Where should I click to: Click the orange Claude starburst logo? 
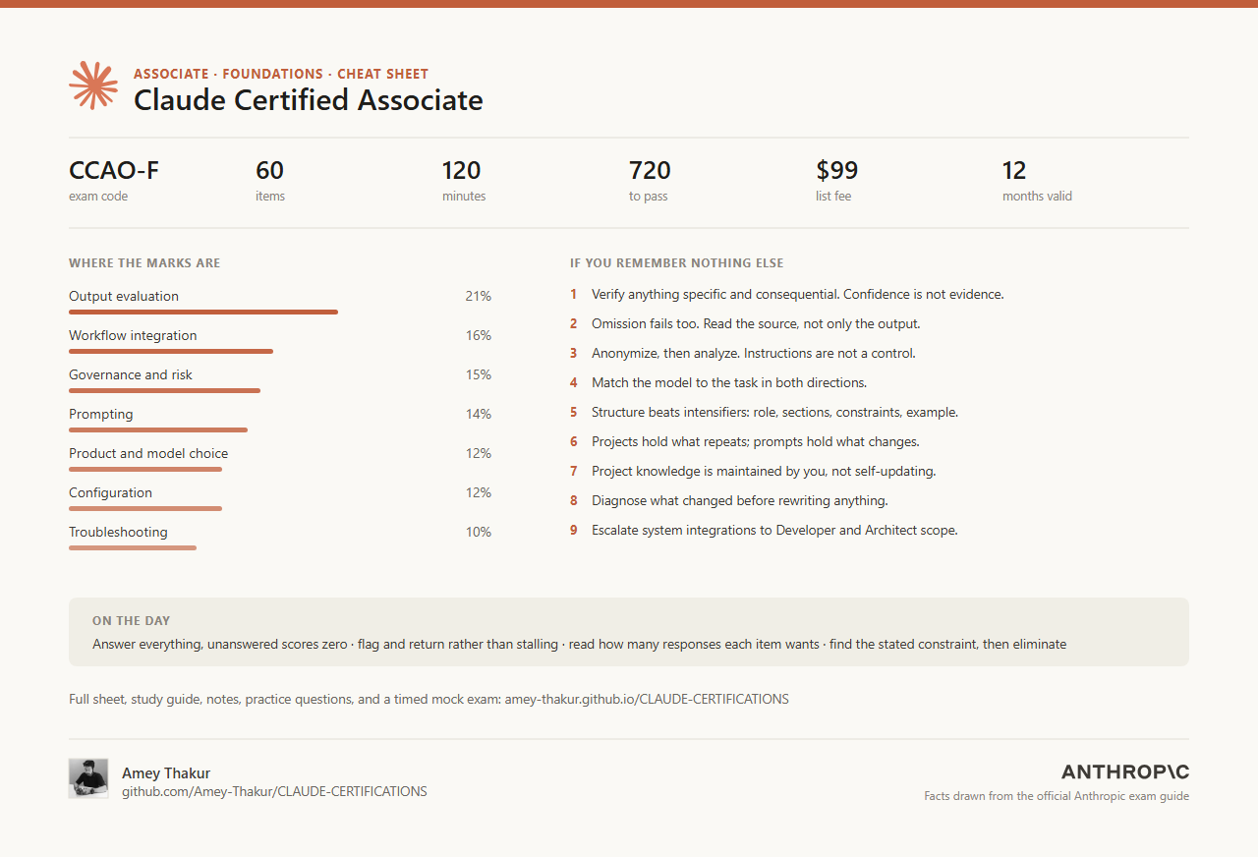pos(93,86)
